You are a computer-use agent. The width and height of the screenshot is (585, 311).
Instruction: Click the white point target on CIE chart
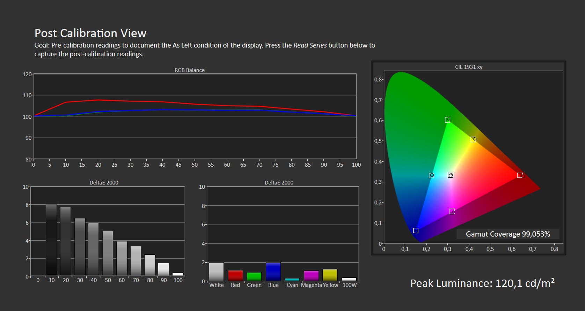(x=451, y=175)
